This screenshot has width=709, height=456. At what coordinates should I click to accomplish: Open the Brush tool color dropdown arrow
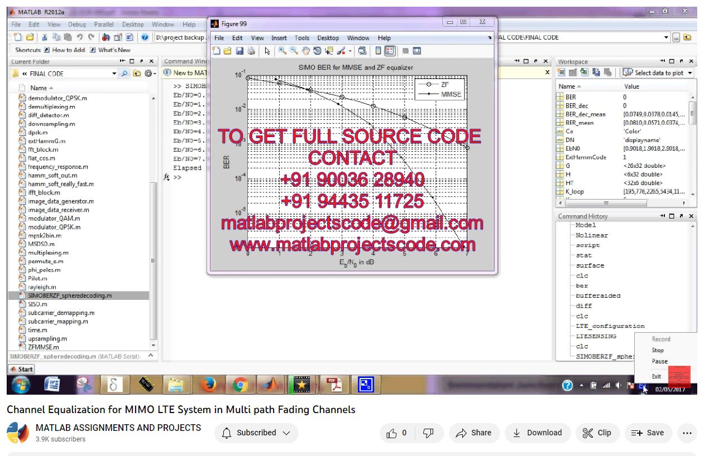[350, 51]
